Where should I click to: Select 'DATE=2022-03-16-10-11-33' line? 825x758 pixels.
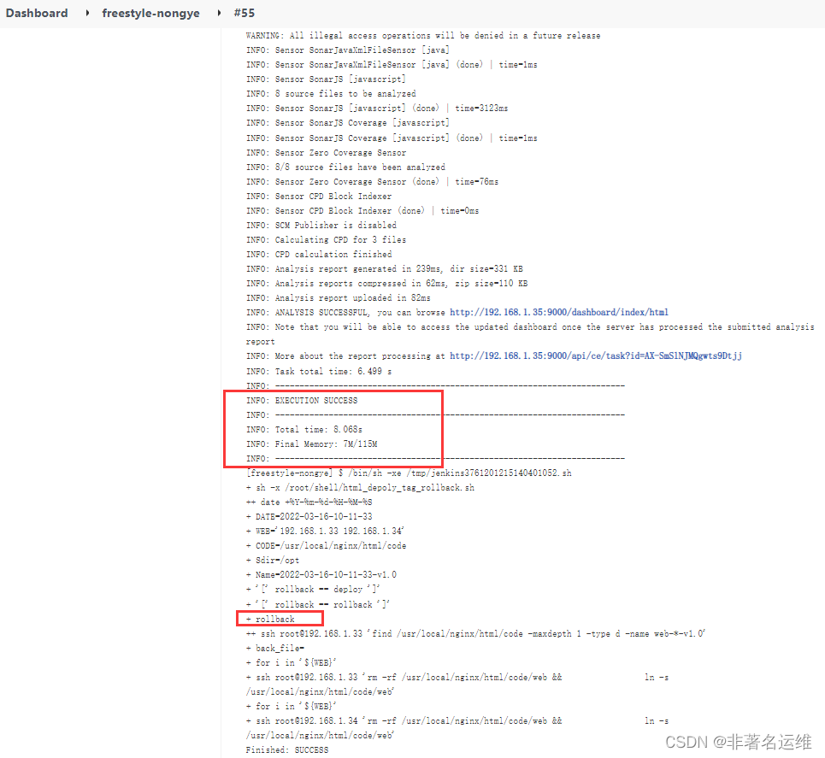point(309,516)
